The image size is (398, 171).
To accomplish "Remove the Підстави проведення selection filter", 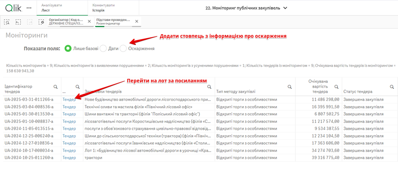I will click(137, 21).
